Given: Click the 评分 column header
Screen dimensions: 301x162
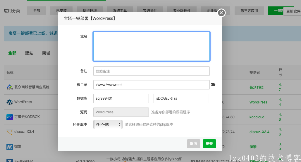Looking at the screenshot, I should tap(281, 72).
